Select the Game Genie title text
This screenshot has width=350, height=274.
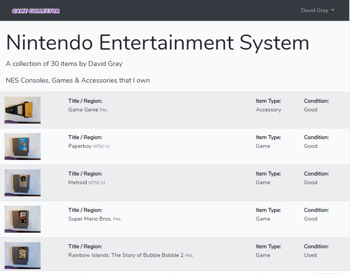83,110
